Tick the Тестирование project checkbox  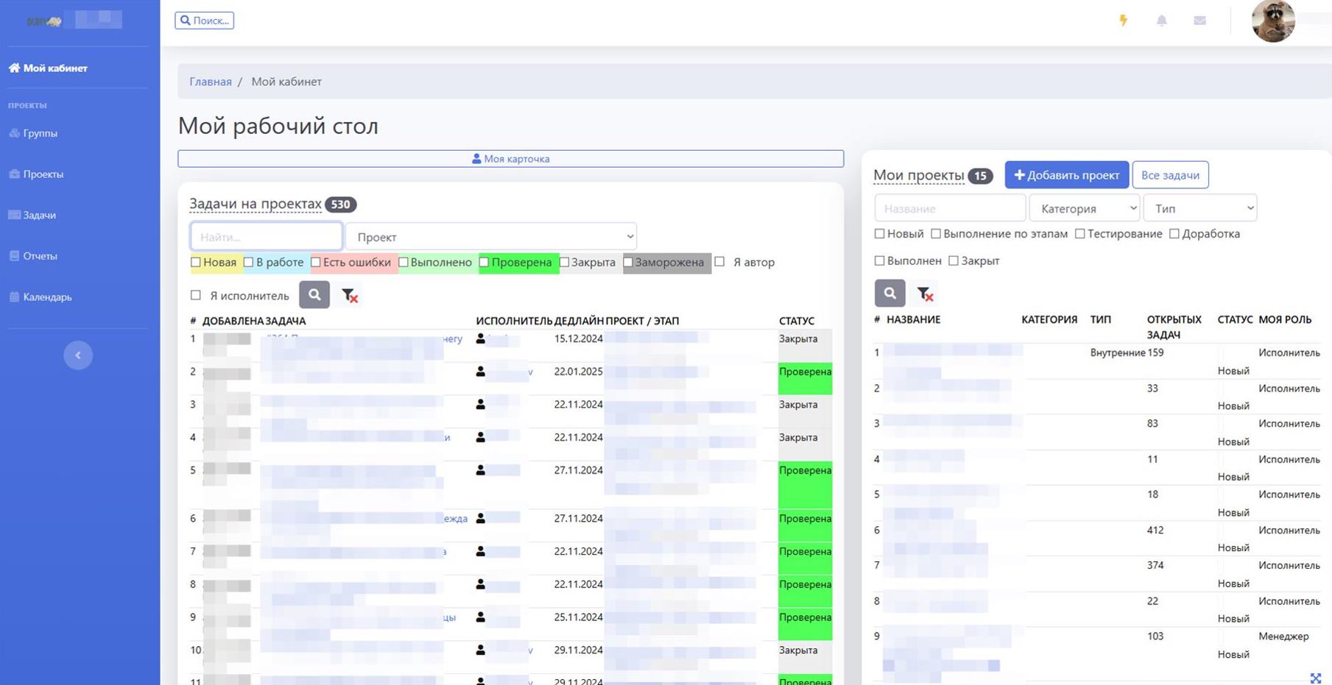pyautogui.click(x=1080, y=234)
